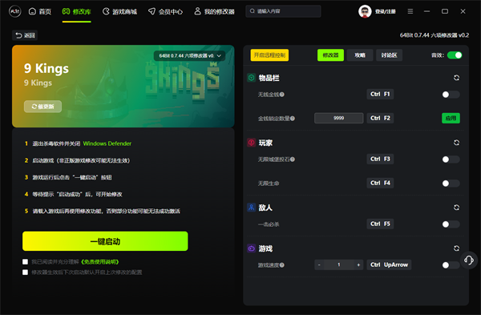Click 登录/注册 login link
Image resolution: width=481 pixels, height=315 pixels.
pyautogui.click(x=386, y=12)
